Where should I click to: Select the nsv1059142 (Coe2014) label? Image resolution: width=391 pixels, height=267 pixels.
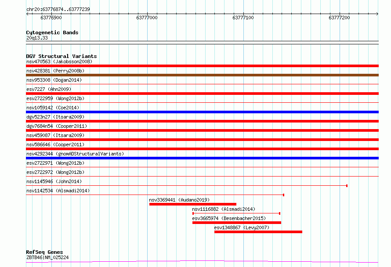(x=53, y=108)
